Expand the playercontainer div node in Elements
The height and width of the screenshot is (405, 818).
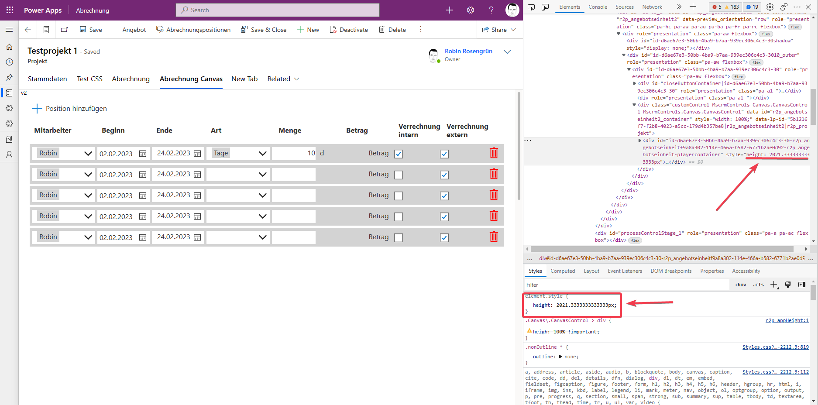click(640, 141)
